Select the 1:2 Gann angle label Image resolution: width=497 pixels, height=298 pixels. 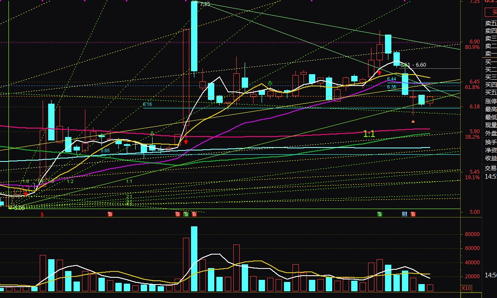[70, 181]
